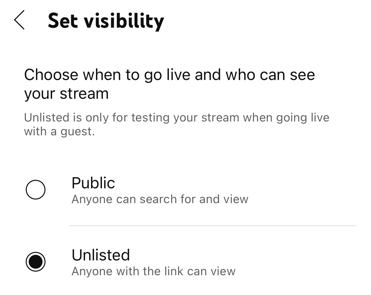Click the "your stream" second heading line

[66, 94]
